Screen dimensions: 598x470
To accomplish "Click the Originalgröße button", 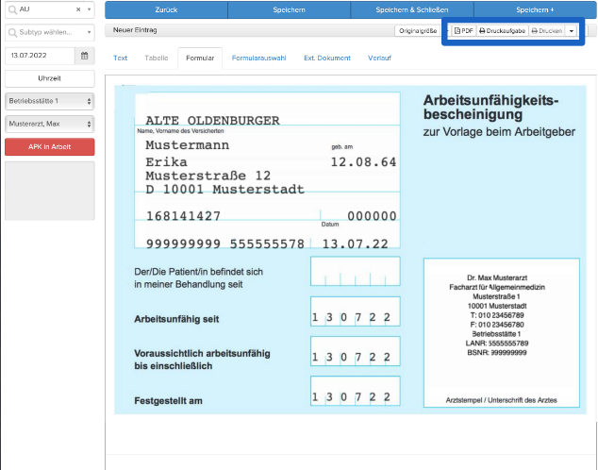I will click(418, 31).
